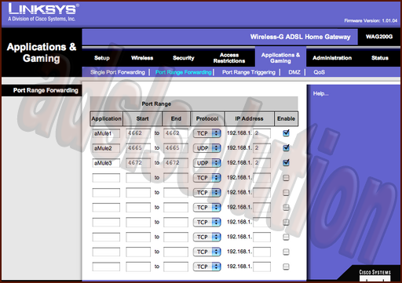Uncheck Enable for the aMule1 rule
The image size is (402, 283).
(286, 133)
